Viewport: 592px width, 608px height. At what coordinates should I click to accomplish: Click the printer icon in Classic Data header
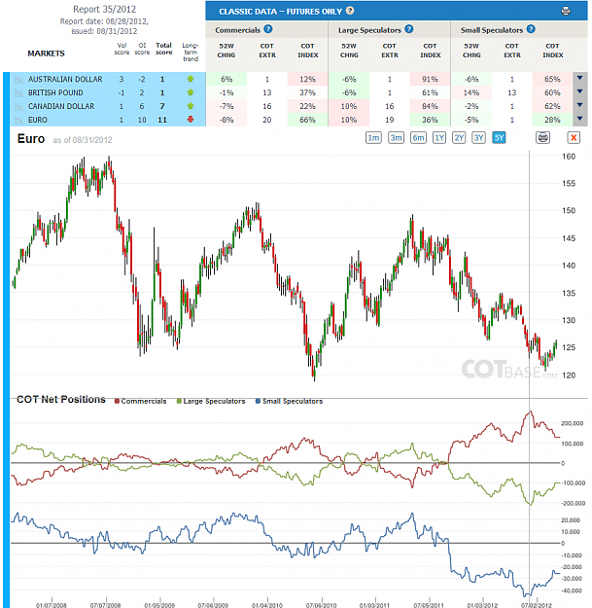coord(565,11)
